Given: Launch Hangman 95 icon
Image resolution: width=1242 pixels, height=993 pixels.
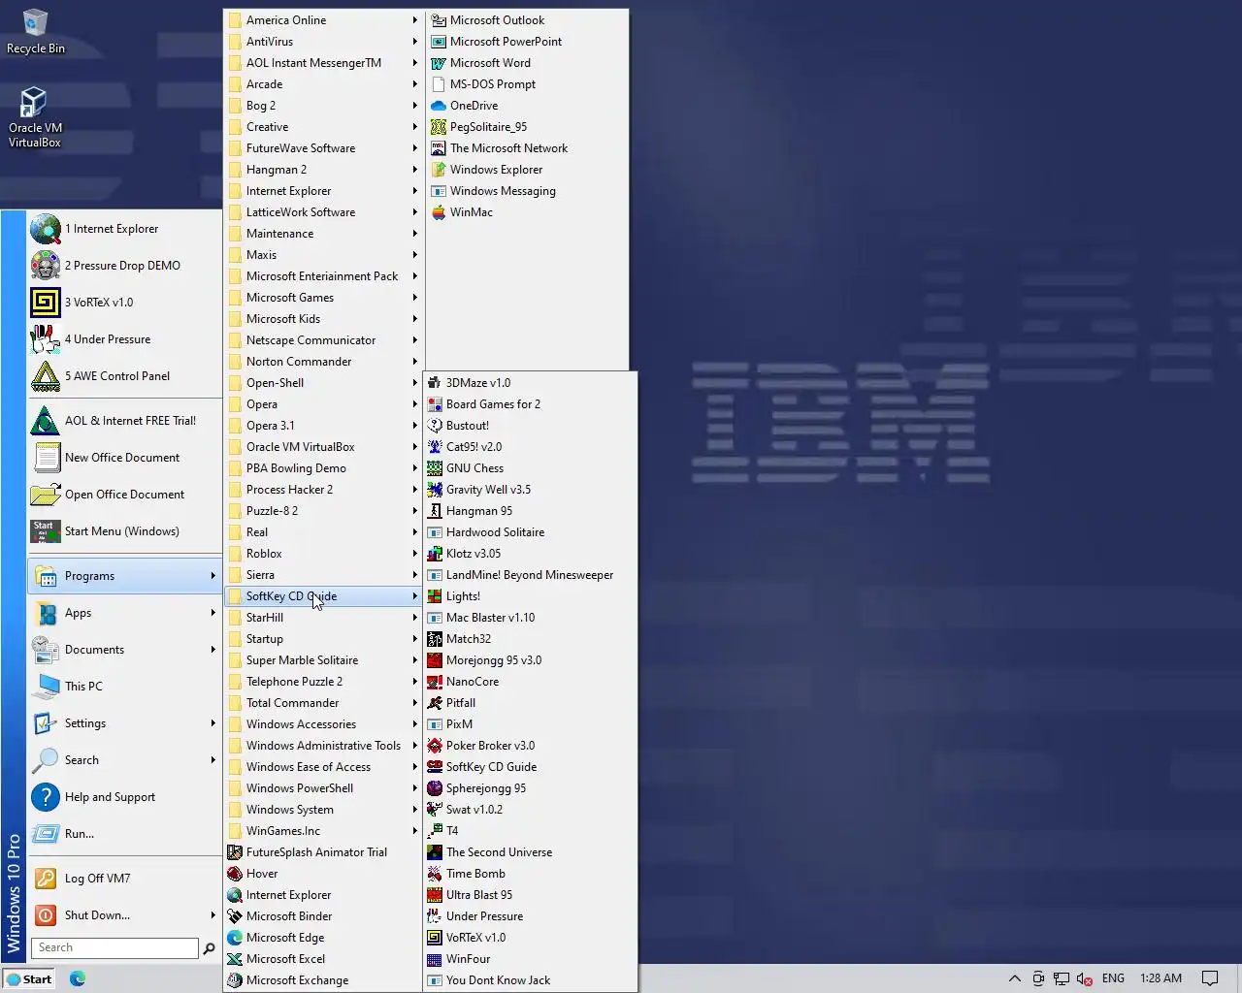Looking at the screenshot, I should point(435,511).
